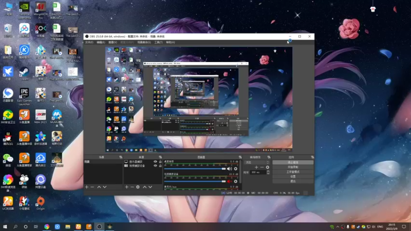Image resolution: width=411 pixels, height=231 pixels.
Task: Select the 场景 entry in the Scenes list
Action: coord(103,162)
